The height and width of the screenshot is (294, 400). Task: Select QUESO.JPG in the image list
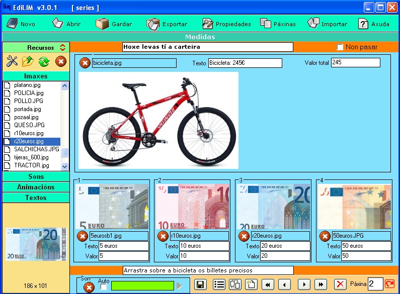point(29,125)
